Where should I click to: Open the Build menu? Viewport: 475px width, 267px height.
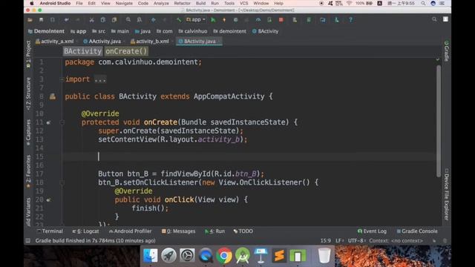(x=200, y=3)
